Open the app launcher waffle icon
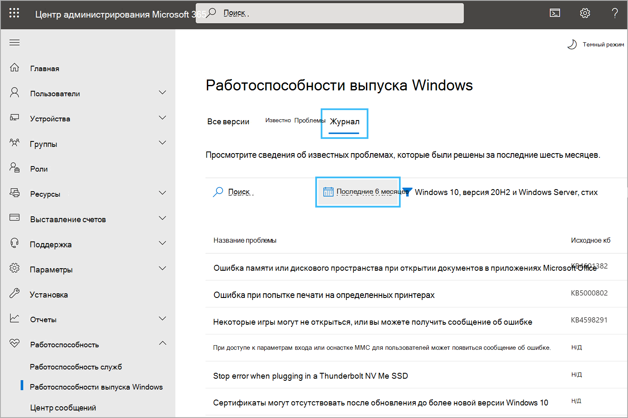The height and width of the screenshot is (418, 628). click(x=14, y=13)
